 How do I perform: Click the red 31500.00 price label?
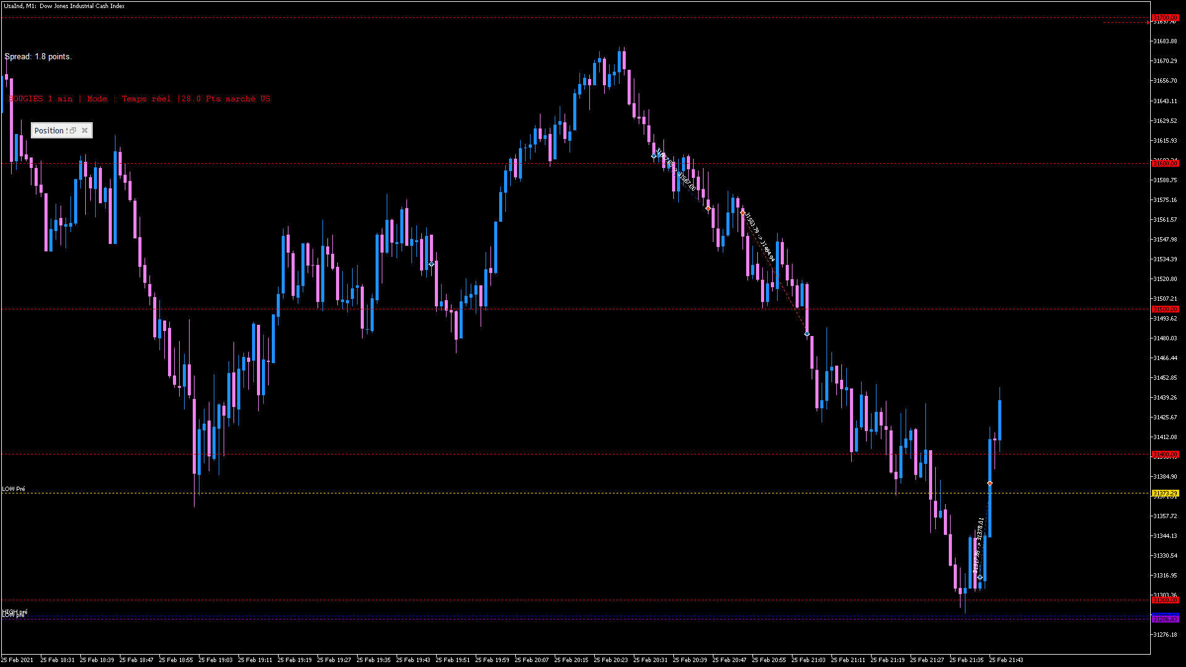[x=1165, y=309]
